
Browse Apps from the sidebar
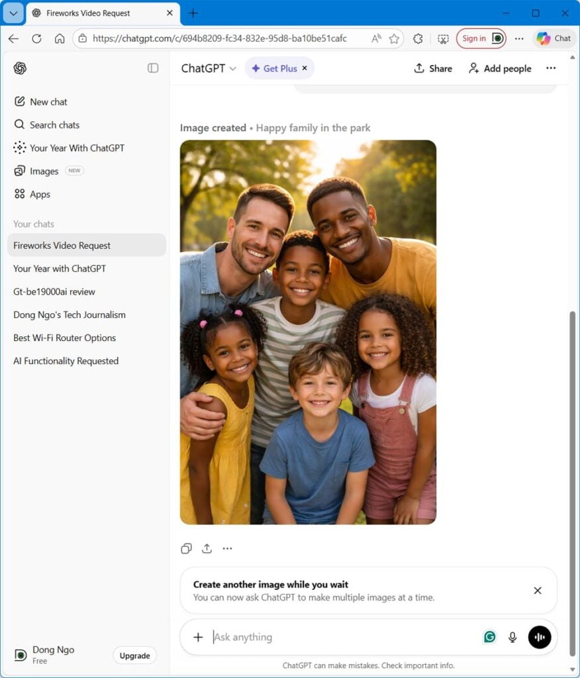[x=40, y=194]
